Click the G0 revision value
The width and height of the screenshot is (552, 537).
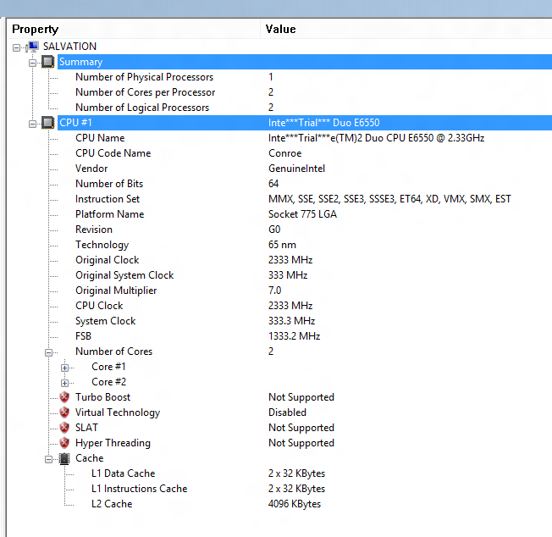click(274, 230)
